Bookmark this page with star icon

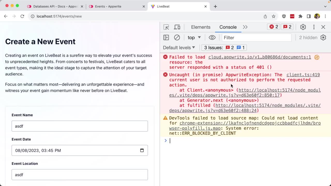click(274, 16)
